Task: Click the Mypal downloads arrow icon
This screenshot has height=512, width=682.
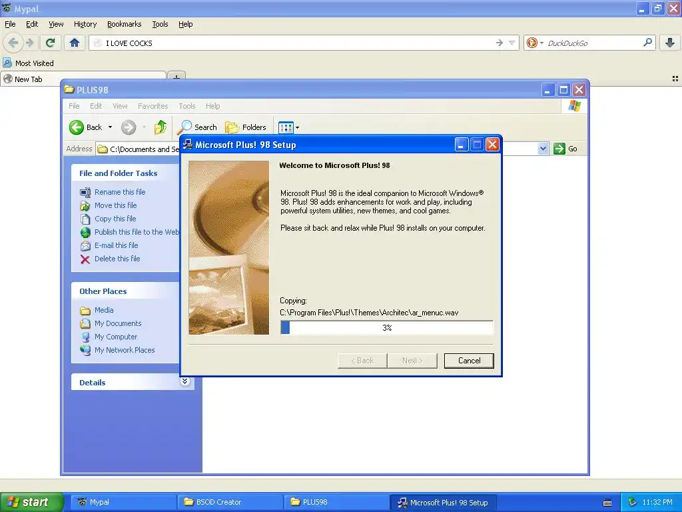Action: pyautogui.click(x=670, y=43)
